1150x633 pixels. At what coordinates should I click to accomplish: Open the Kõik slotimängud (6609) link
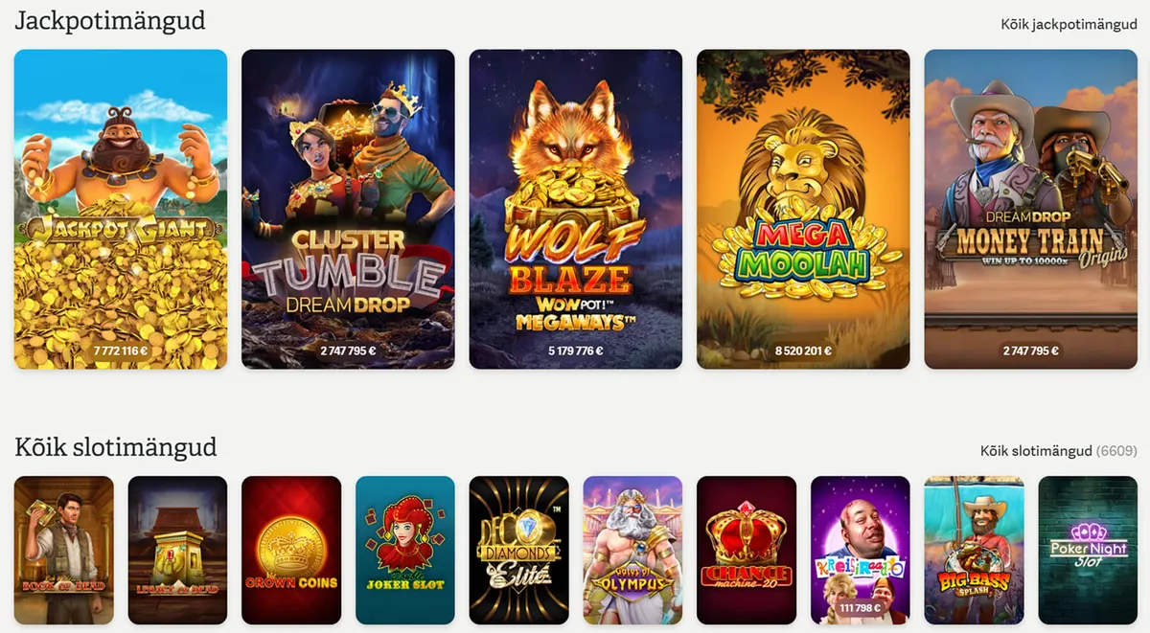[1058, 450]
